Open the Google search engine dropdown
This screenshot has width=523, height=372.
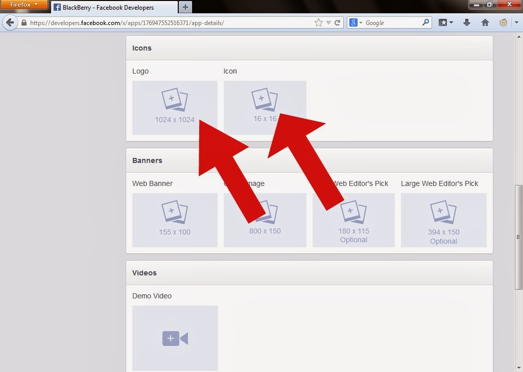(x=360, y=22)
